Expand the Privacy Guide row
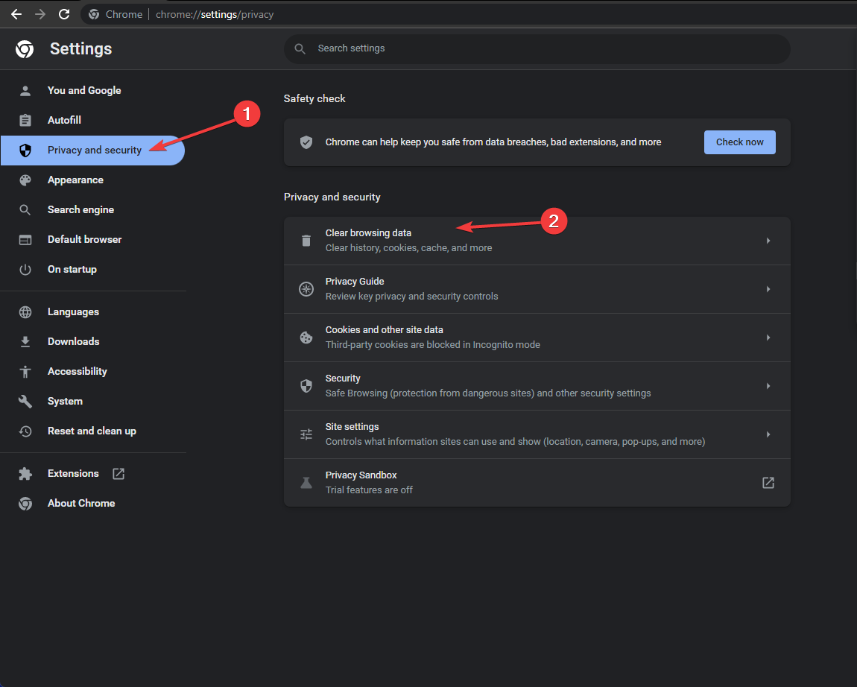Screen dimensions: 857x687 [768, 288]
